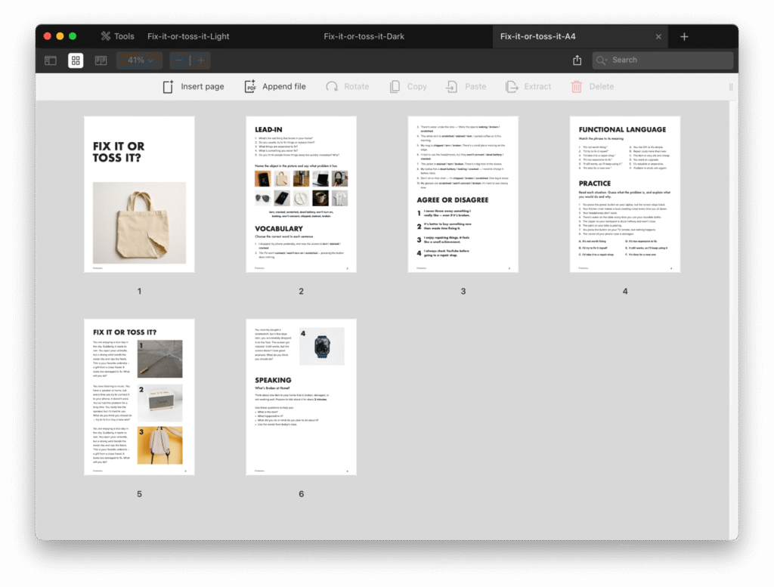
Task: Expand search options via magnifier icon
Action: 602,60
